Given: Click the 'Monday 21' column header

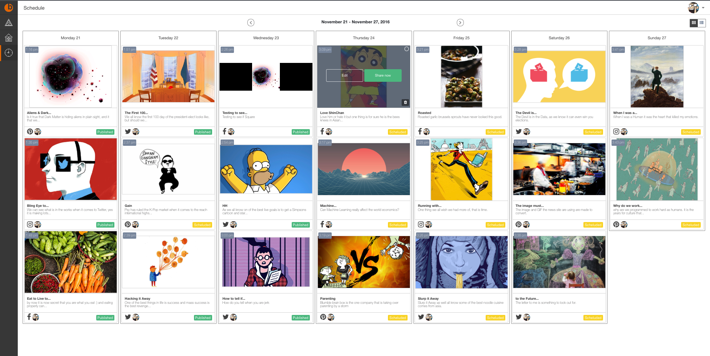Looking at the screenshot, I should tap(71, 38).
